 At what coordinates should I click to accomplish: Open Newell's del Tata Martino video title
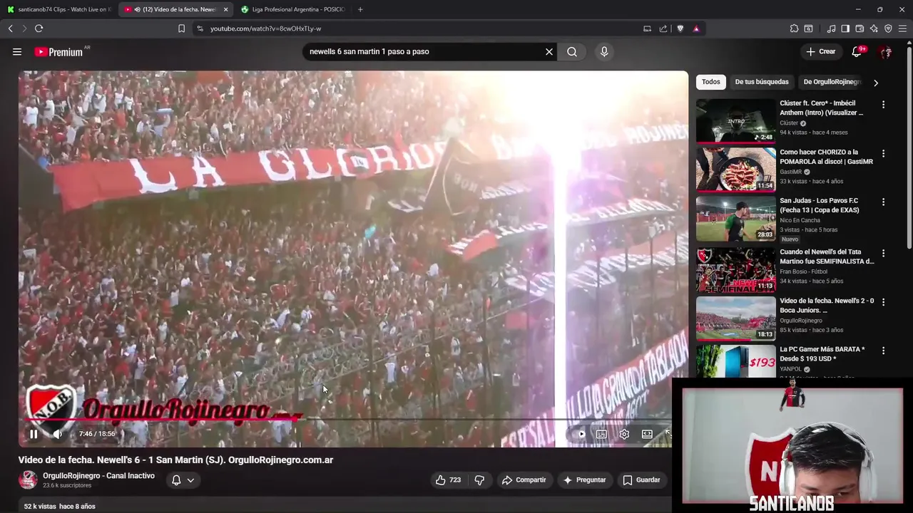[827, 256]
